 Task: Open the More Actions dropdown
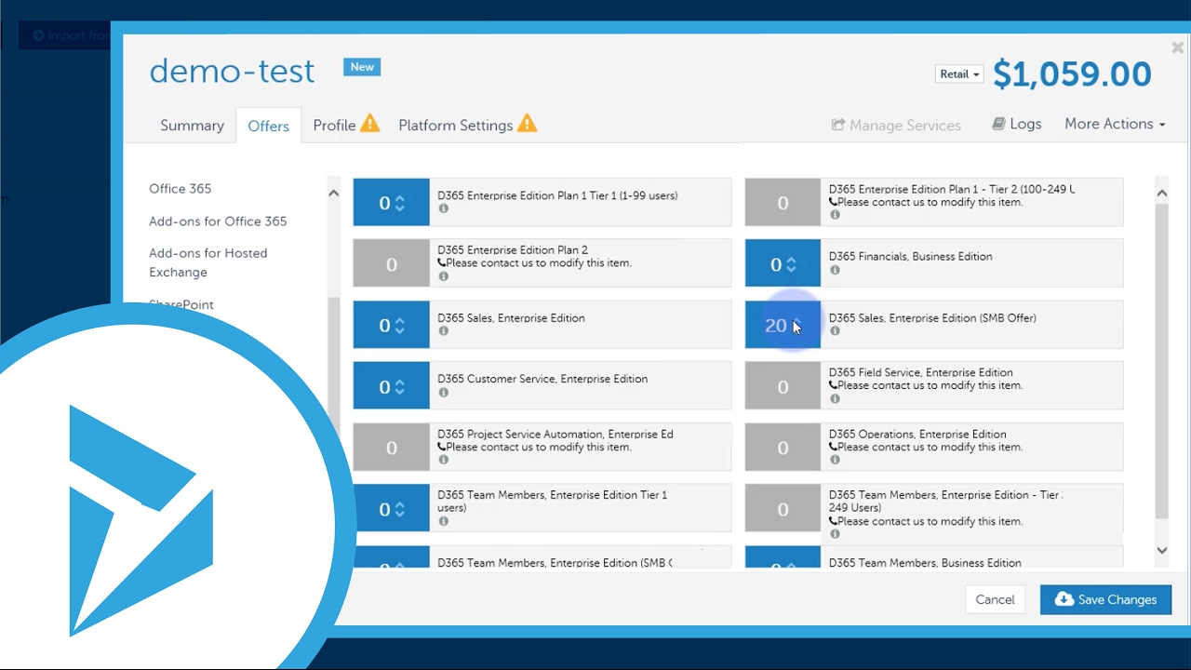point(1115,124)
